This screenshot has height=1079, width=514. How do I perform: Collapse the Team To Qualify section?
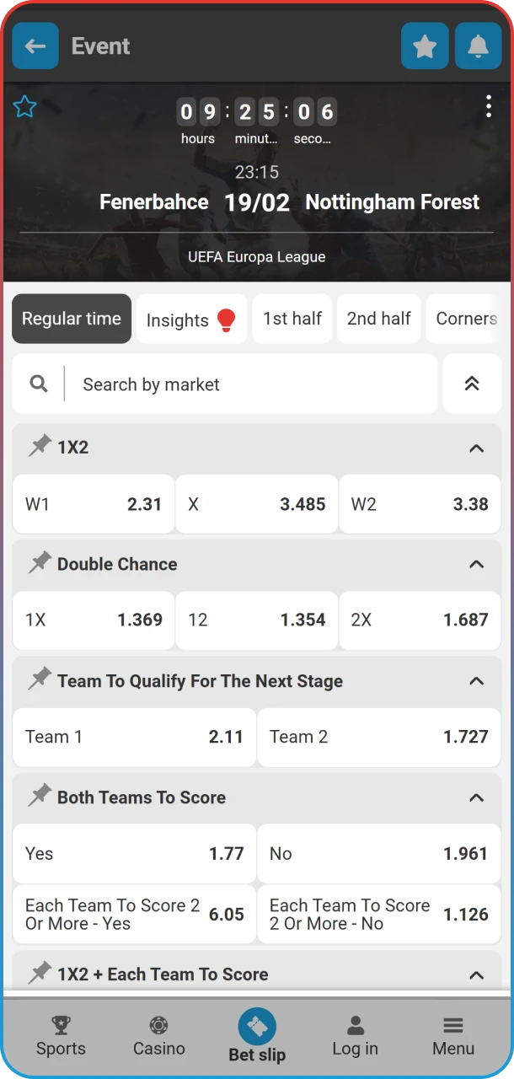click(476, 680)
